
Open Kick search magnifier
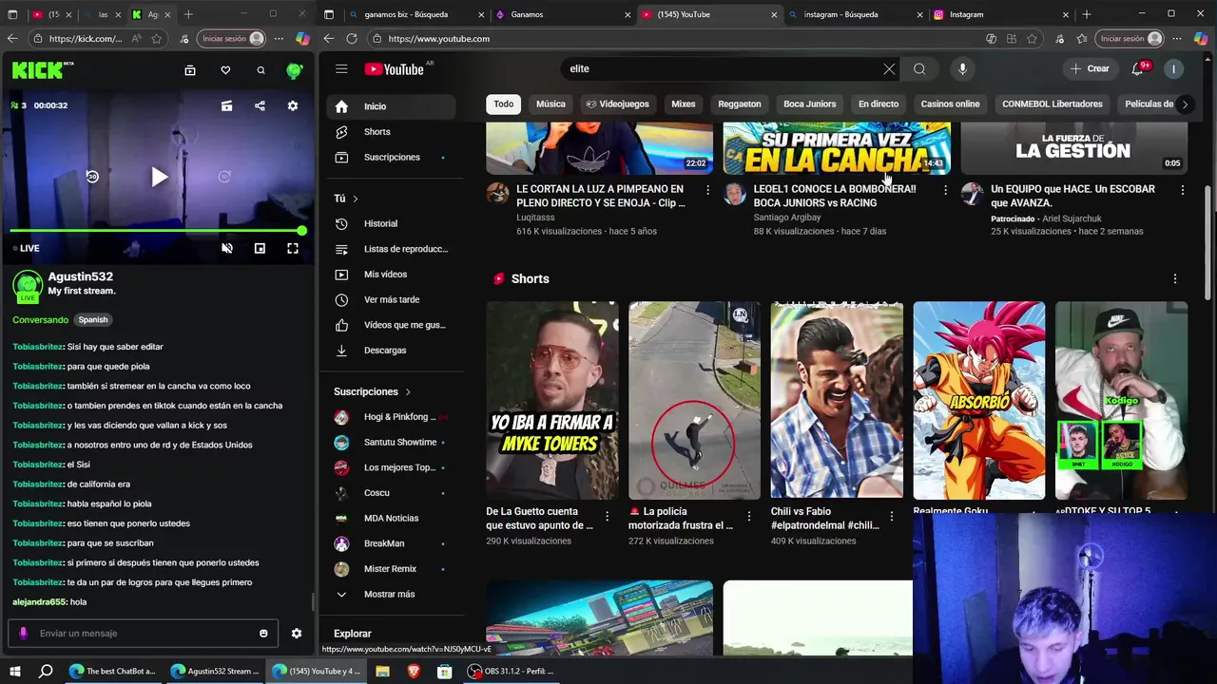[x=261, y=70]
